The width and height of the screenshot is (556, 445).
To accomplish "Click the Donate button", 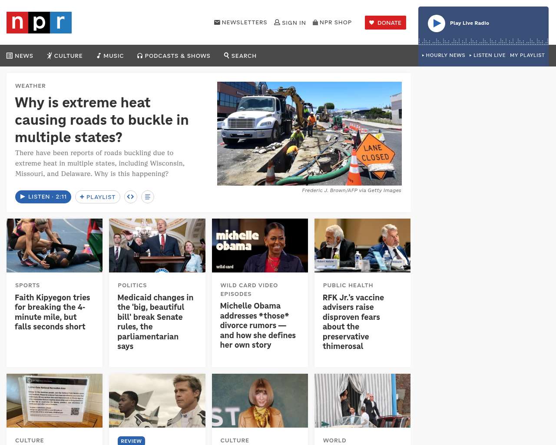I will [x=385, y=23].
